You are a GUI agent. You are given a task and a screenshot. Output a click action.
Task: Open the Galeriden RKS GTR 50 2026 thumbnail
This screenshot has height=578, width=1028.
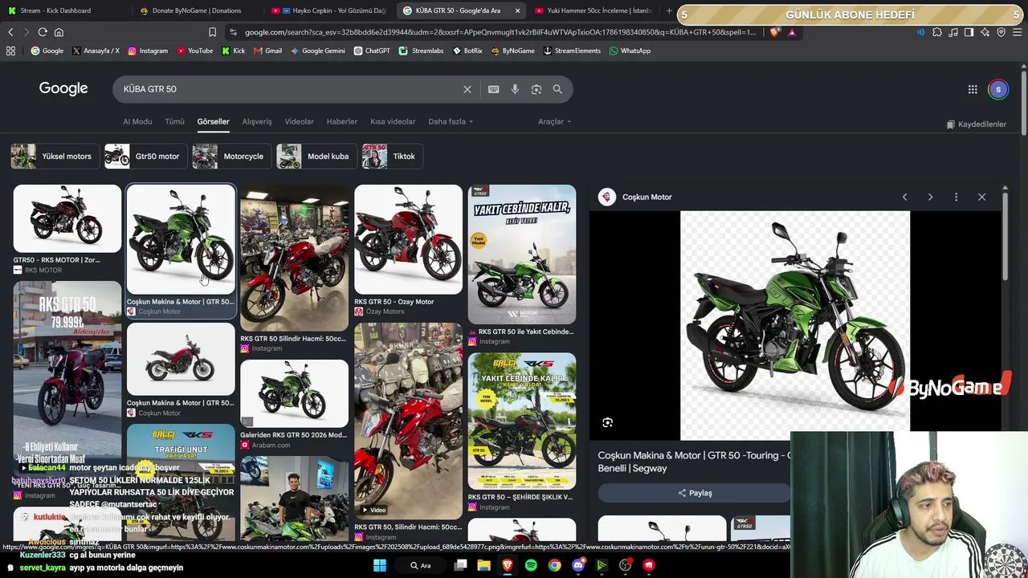294,394
